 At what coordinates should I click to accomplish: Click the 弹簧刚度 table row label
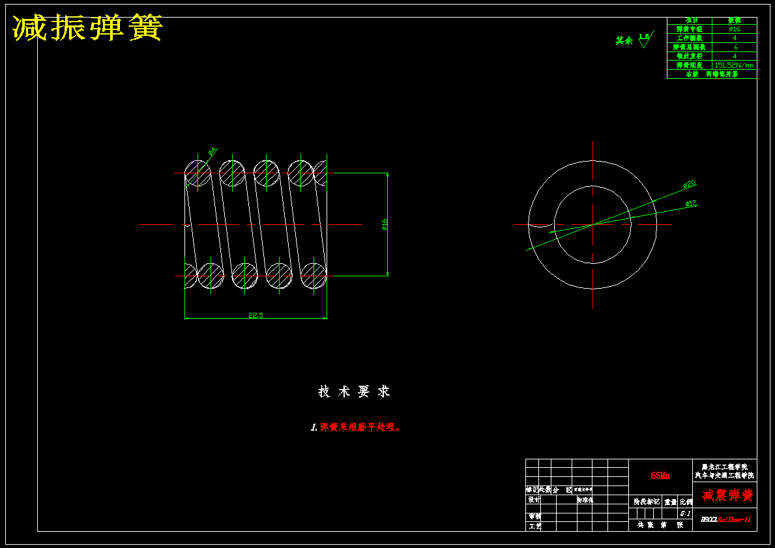pyautogui.click(x=690, y=65)
